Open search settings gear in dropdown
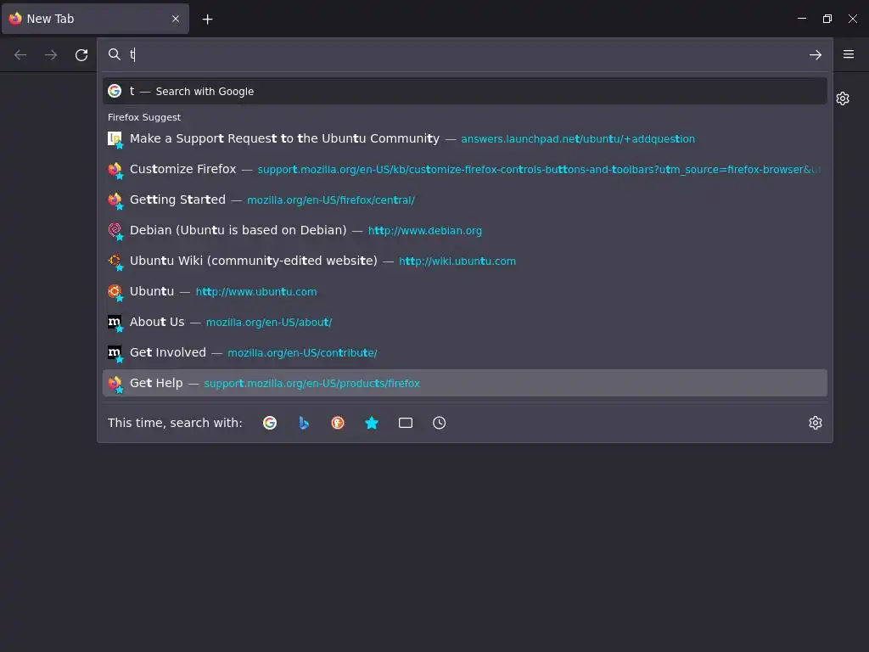869x652 pixels. coord(815,423)
